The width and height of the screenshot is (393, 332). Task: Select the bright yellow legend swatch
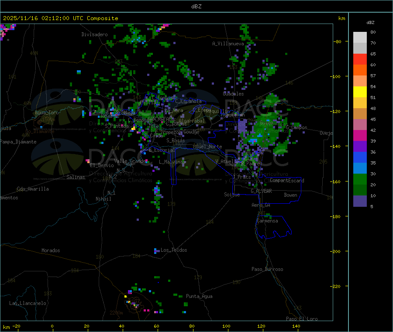[360, 92]
